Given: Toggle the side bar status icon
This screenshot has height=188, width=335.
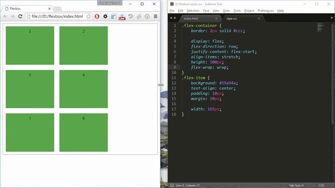Looking at the screenshot, I should pos(172,185).
